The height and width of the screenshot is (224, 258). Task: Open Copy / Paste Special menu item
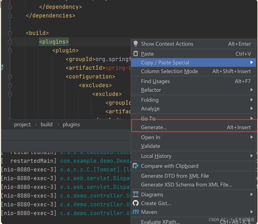tap(193, 62)
